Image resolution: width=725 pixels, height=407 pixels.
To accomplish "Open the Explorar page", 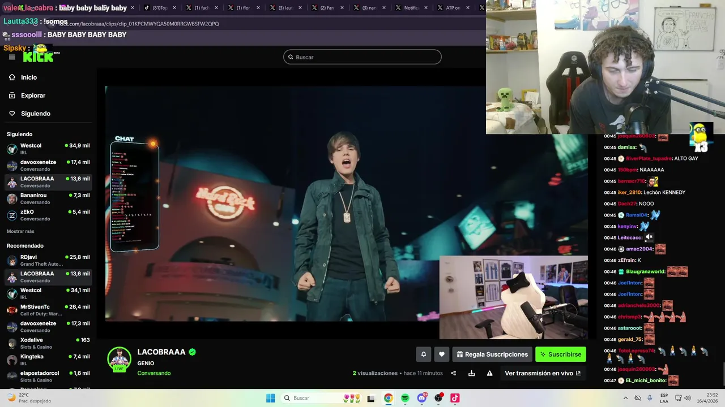I will [x=33, y=96].
